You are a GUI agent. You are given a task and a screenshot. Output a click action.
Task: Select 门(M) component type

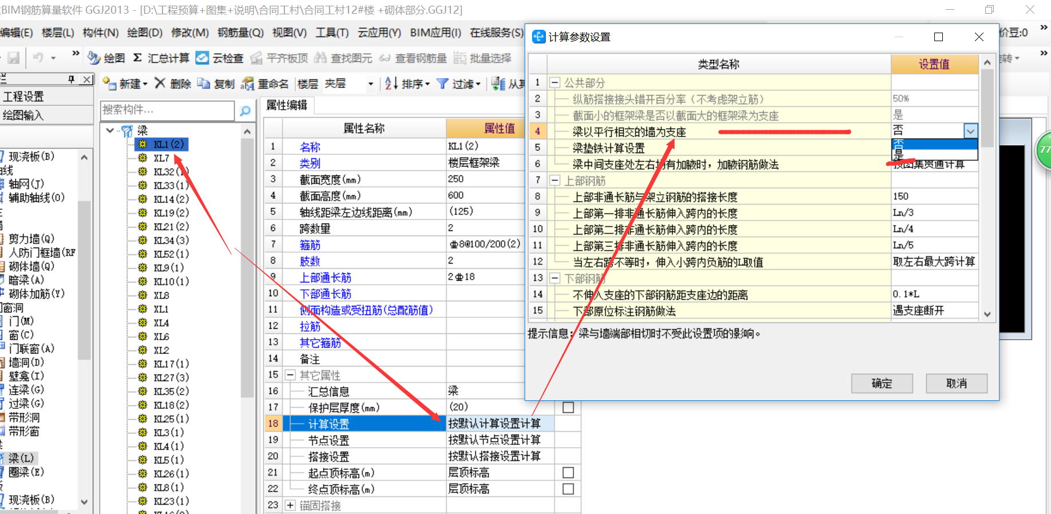pyautogui.click(x=21, y=321)
